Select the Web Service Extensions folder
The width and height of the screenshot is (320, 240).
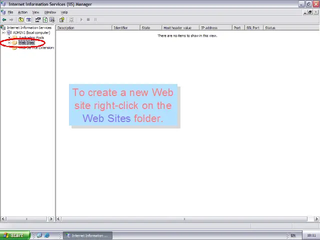[x=36, y=48]
